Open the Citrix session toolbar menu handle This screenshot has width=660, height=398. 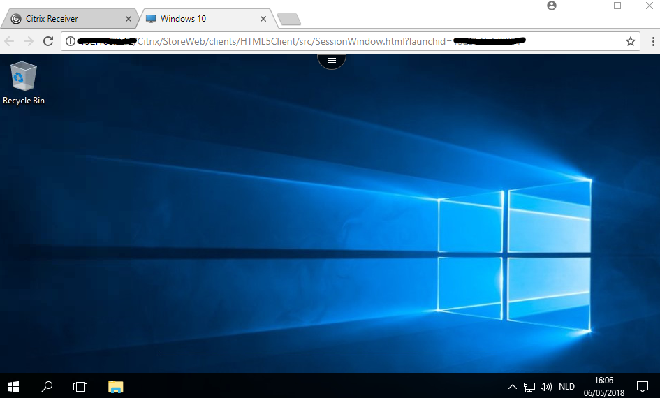click(332, 61)
